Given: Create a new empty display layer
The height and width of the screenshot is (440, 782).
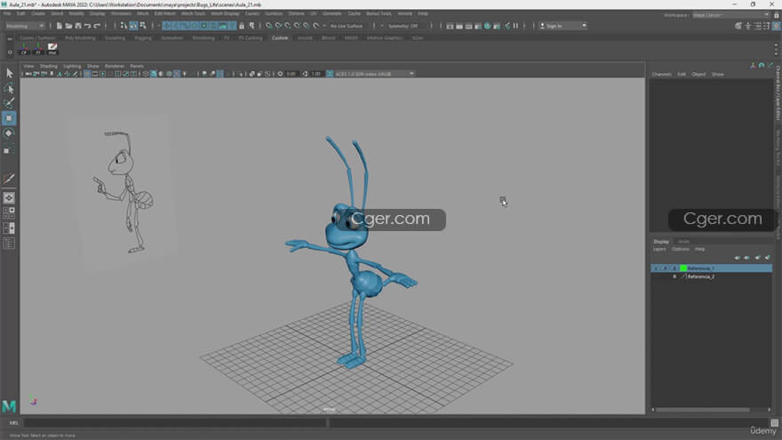Looking at the screenshot, I should click(x=757, y=258).
